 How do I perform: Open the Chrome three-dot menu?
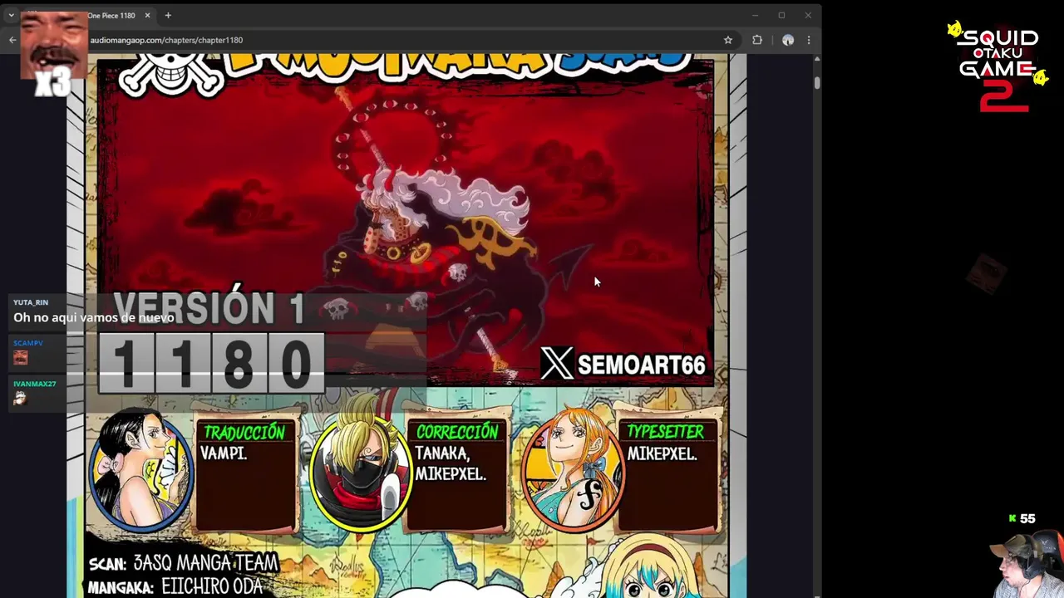click(x=809, y=40)
